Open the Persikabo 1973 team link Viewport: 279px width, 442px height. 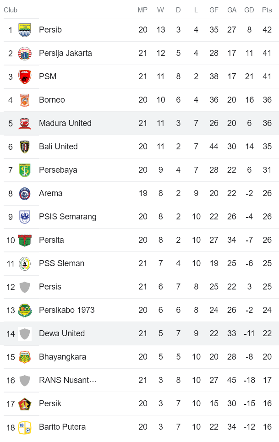[66, 310]
